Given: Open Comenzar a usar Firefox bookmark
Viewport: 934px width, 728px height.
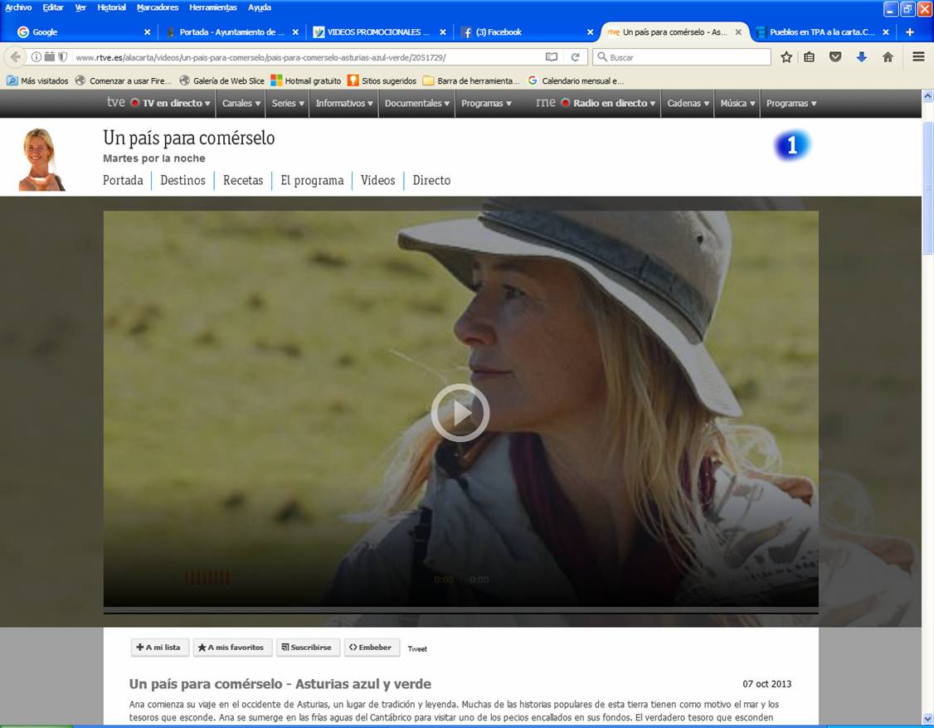Looking at the screenshot, I should click(124, 81).
